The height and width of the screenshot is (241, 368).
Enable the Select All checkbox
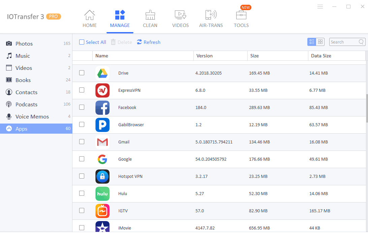pyautogui.click(x=81, y=42)
